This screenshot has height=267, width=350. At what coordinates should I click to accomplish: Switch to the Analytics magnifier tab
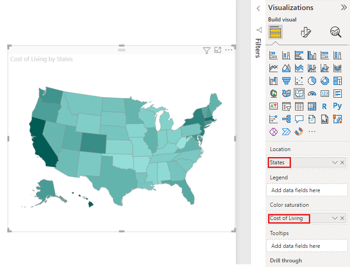pos(336,32)
